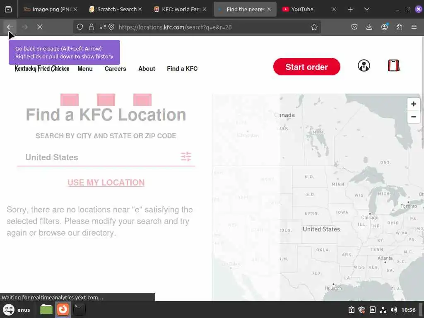This screenshot has width=424, height=318.
Task: Open the network icon in system tray
Action: [383, 310]
